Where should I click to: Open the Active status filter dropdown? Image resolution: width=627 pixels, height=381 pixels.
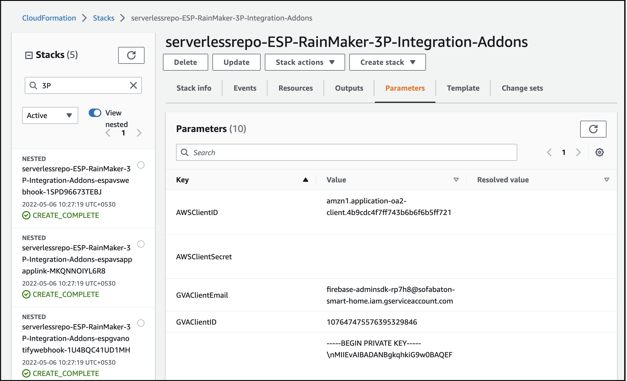point(50,115)
